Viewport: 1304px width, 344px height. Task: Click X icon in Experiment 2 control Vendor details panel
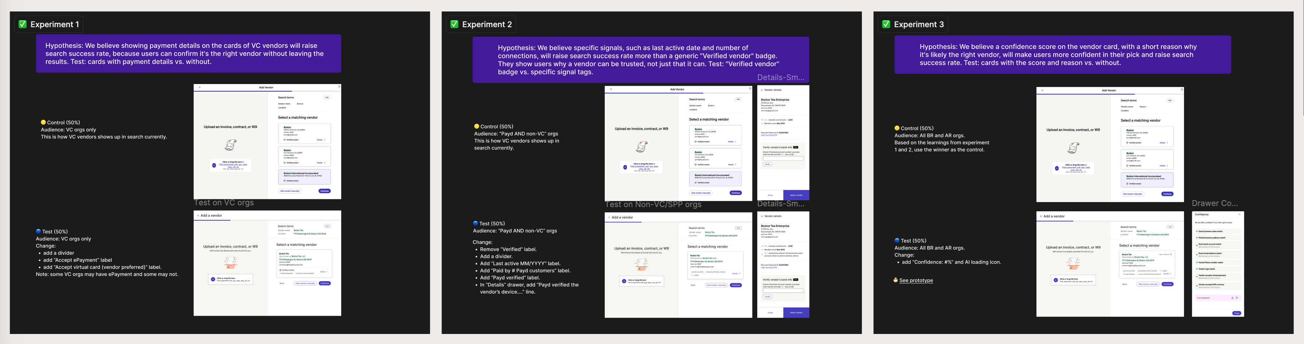click(x=762, y=90)
